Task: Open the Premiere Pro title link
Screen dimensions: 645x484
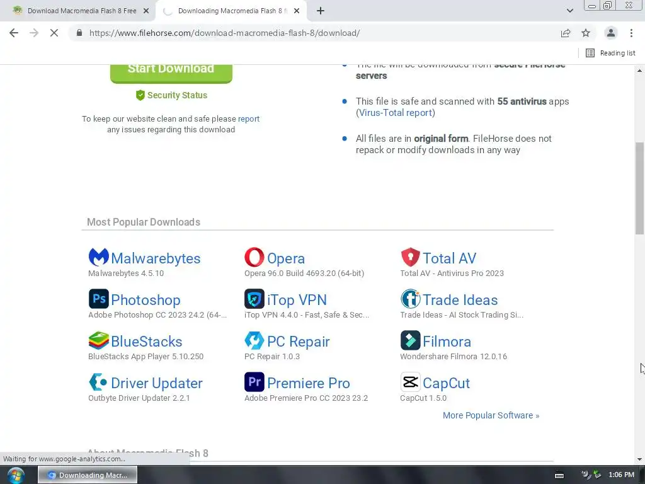Action: click(309, 383)
